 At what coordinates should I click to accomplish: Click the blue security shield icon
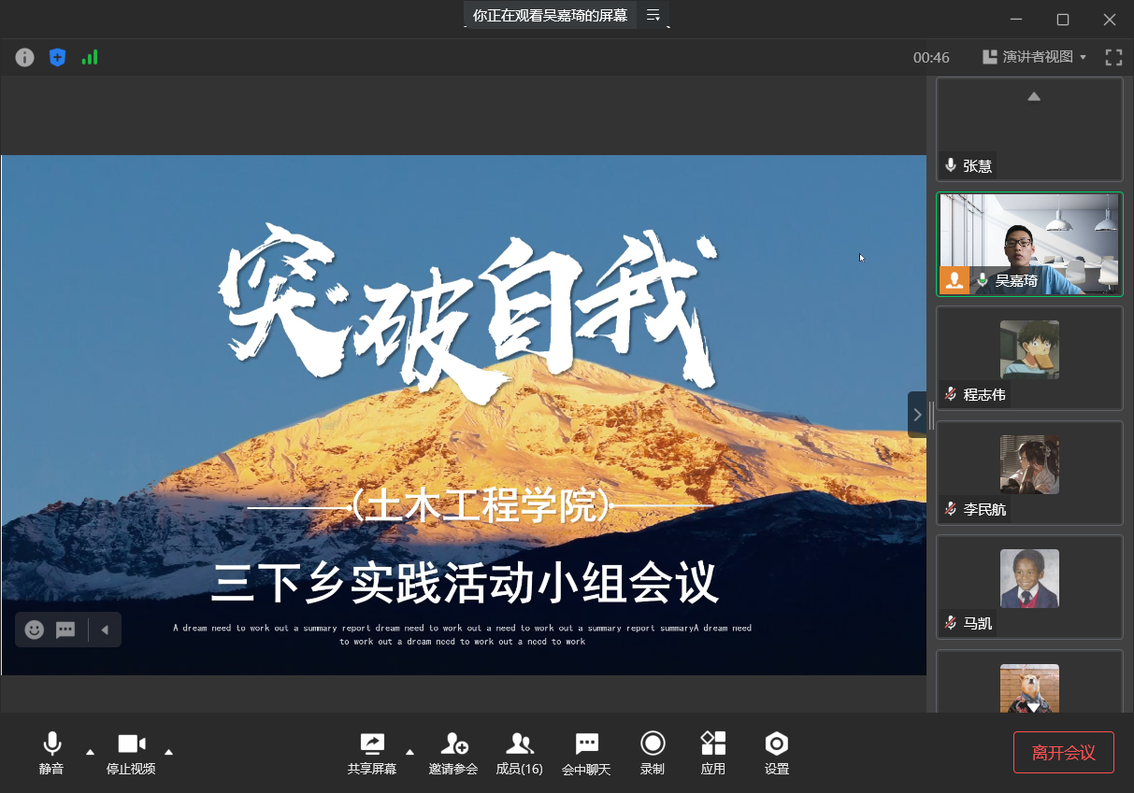(57, 57)
